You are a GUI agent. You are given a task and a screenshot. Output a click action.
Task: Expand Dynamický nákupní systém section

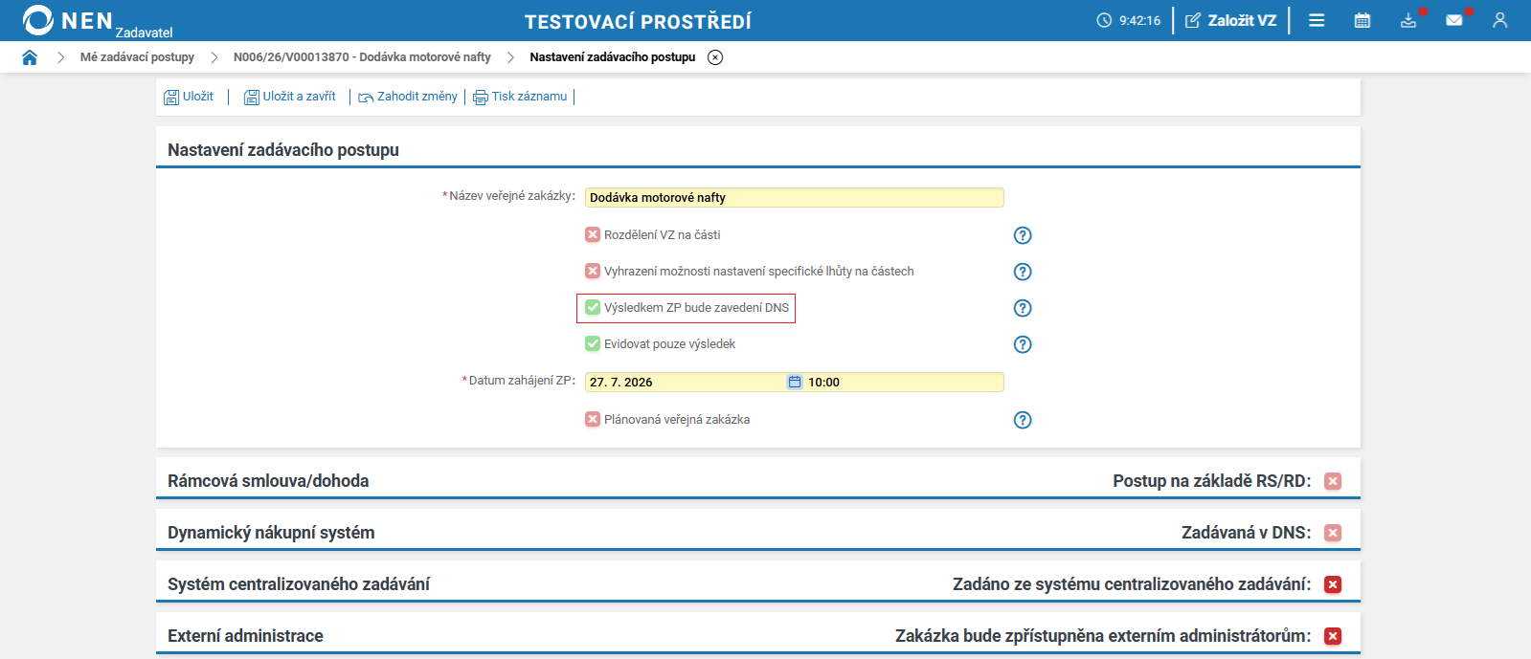click(x=271, y=533)
